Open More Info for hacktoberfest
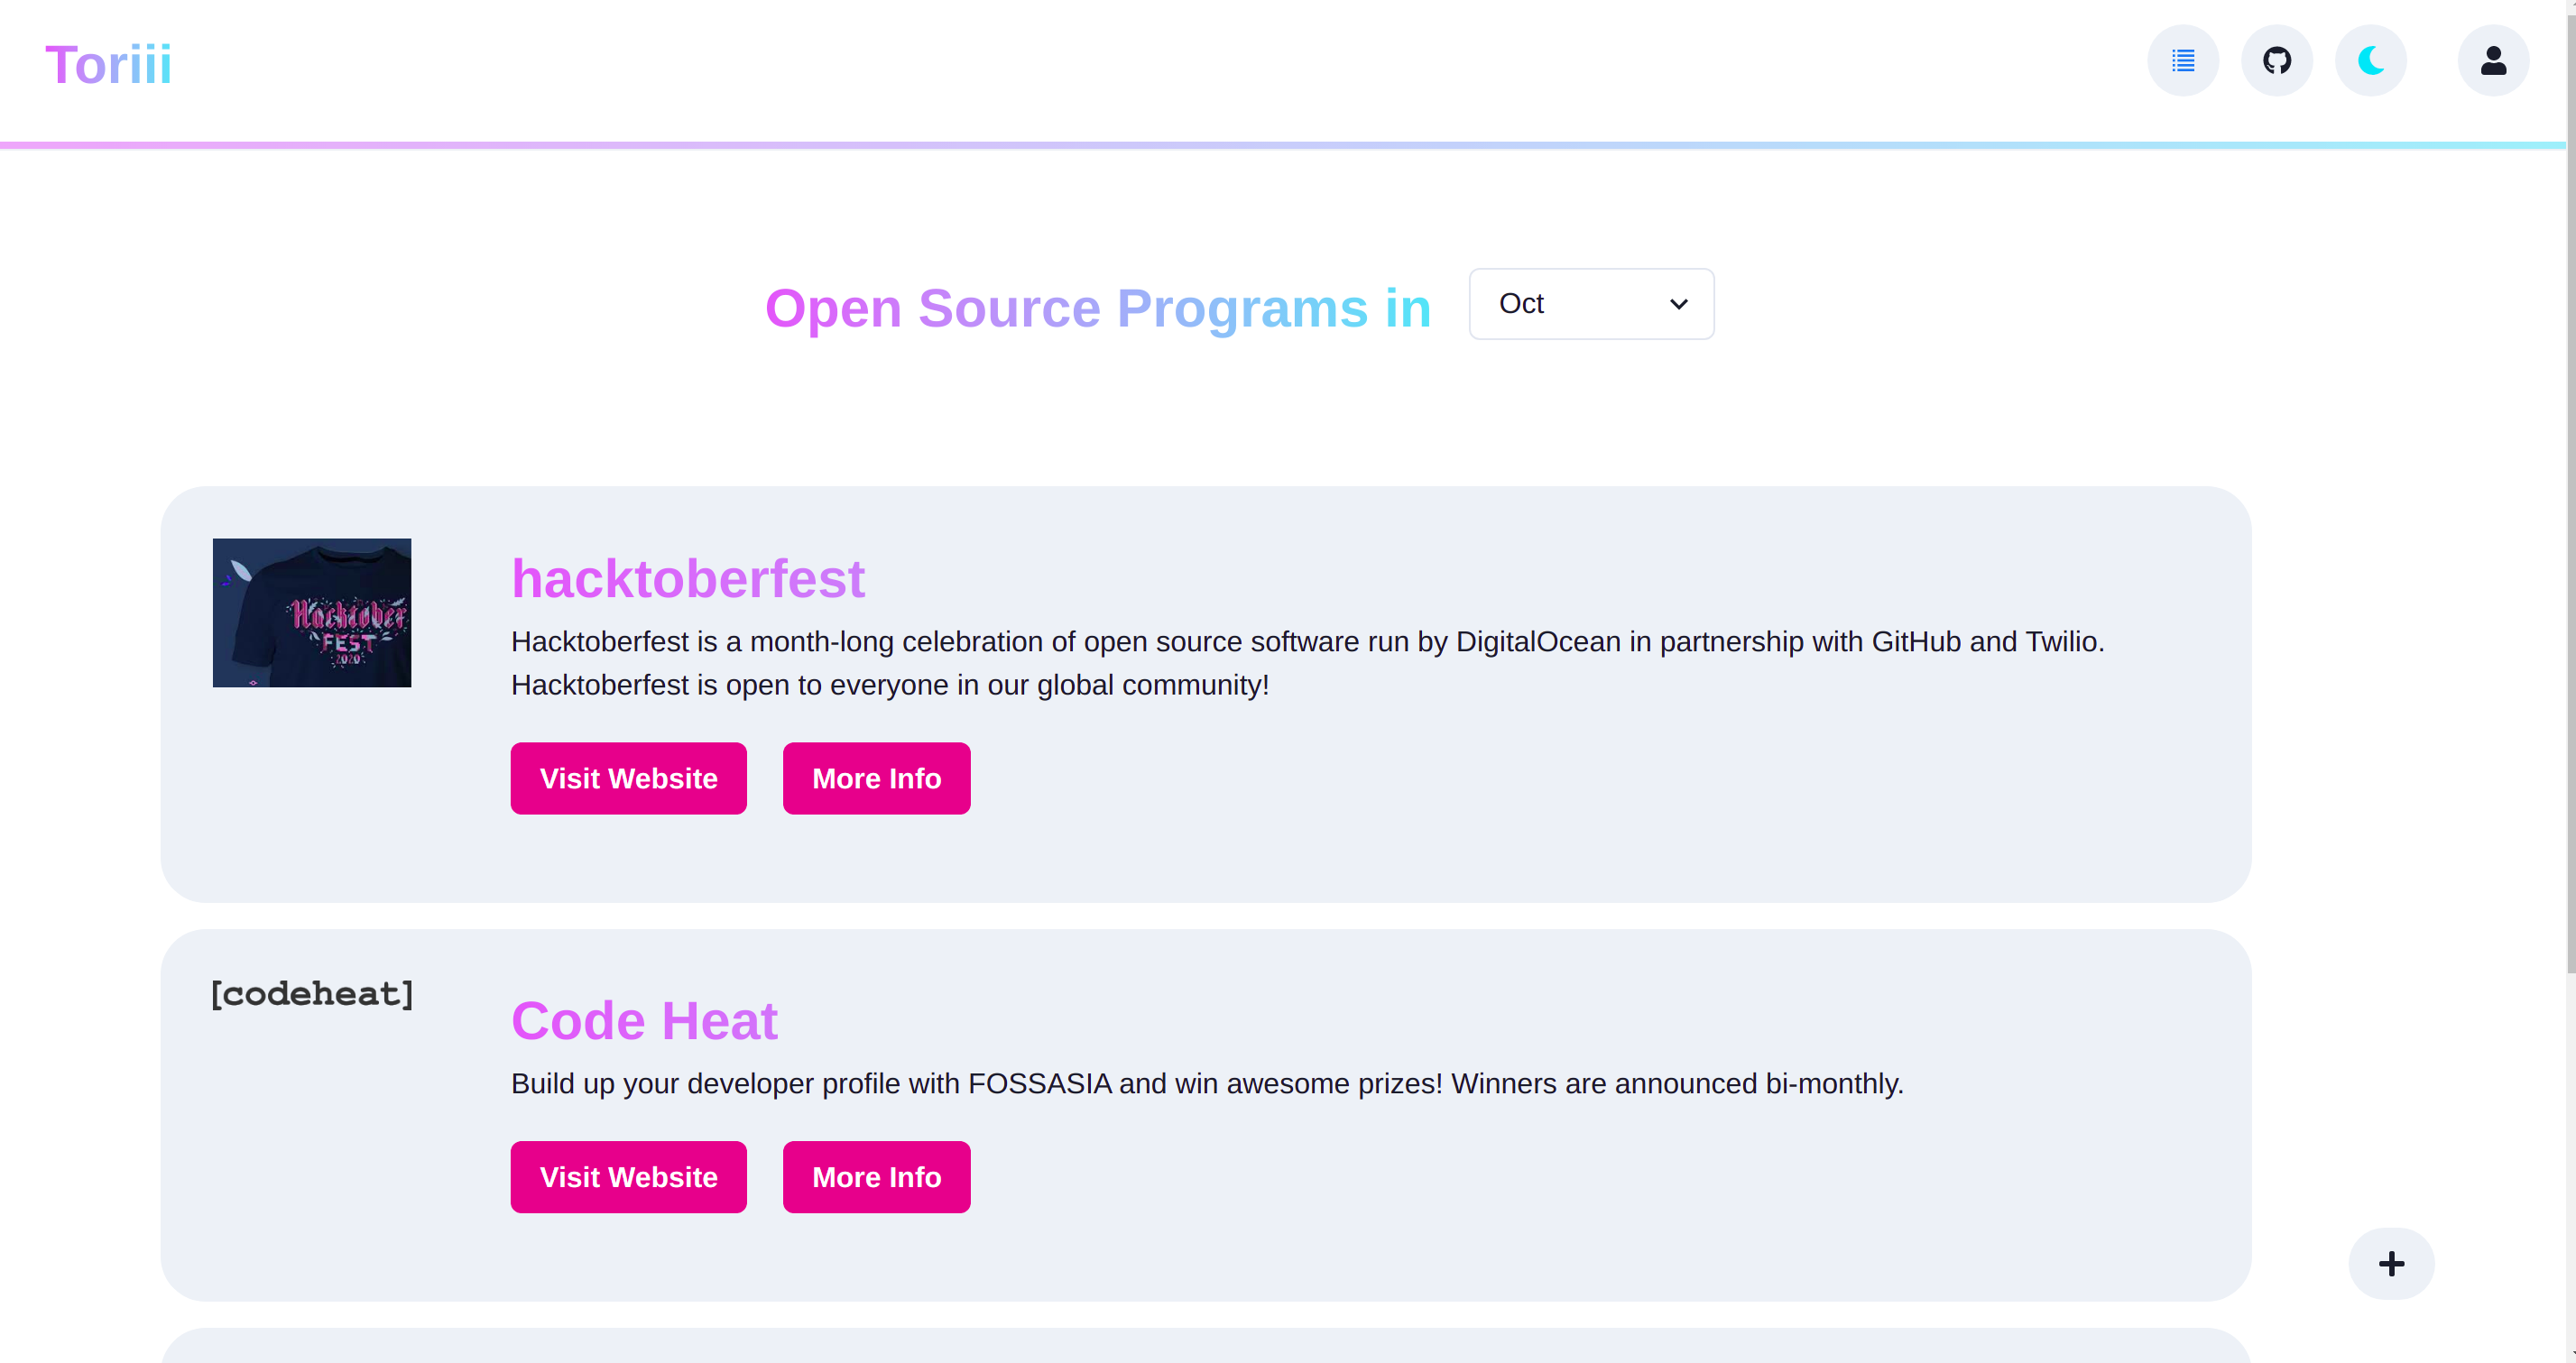 click(876, 778)
